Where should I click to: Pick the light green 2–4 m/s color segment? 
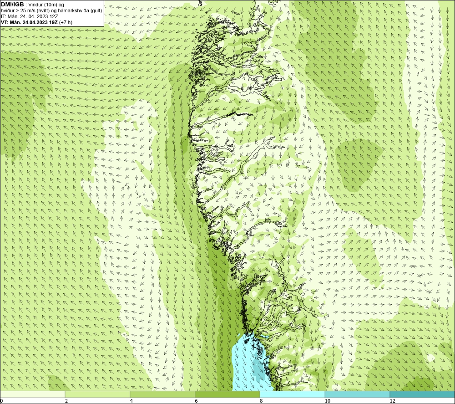click(97, 394)
